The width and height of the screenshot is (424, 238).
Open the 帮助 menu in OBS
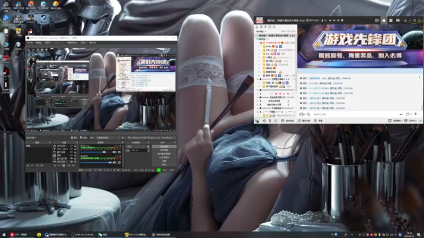tap(92, 43)
